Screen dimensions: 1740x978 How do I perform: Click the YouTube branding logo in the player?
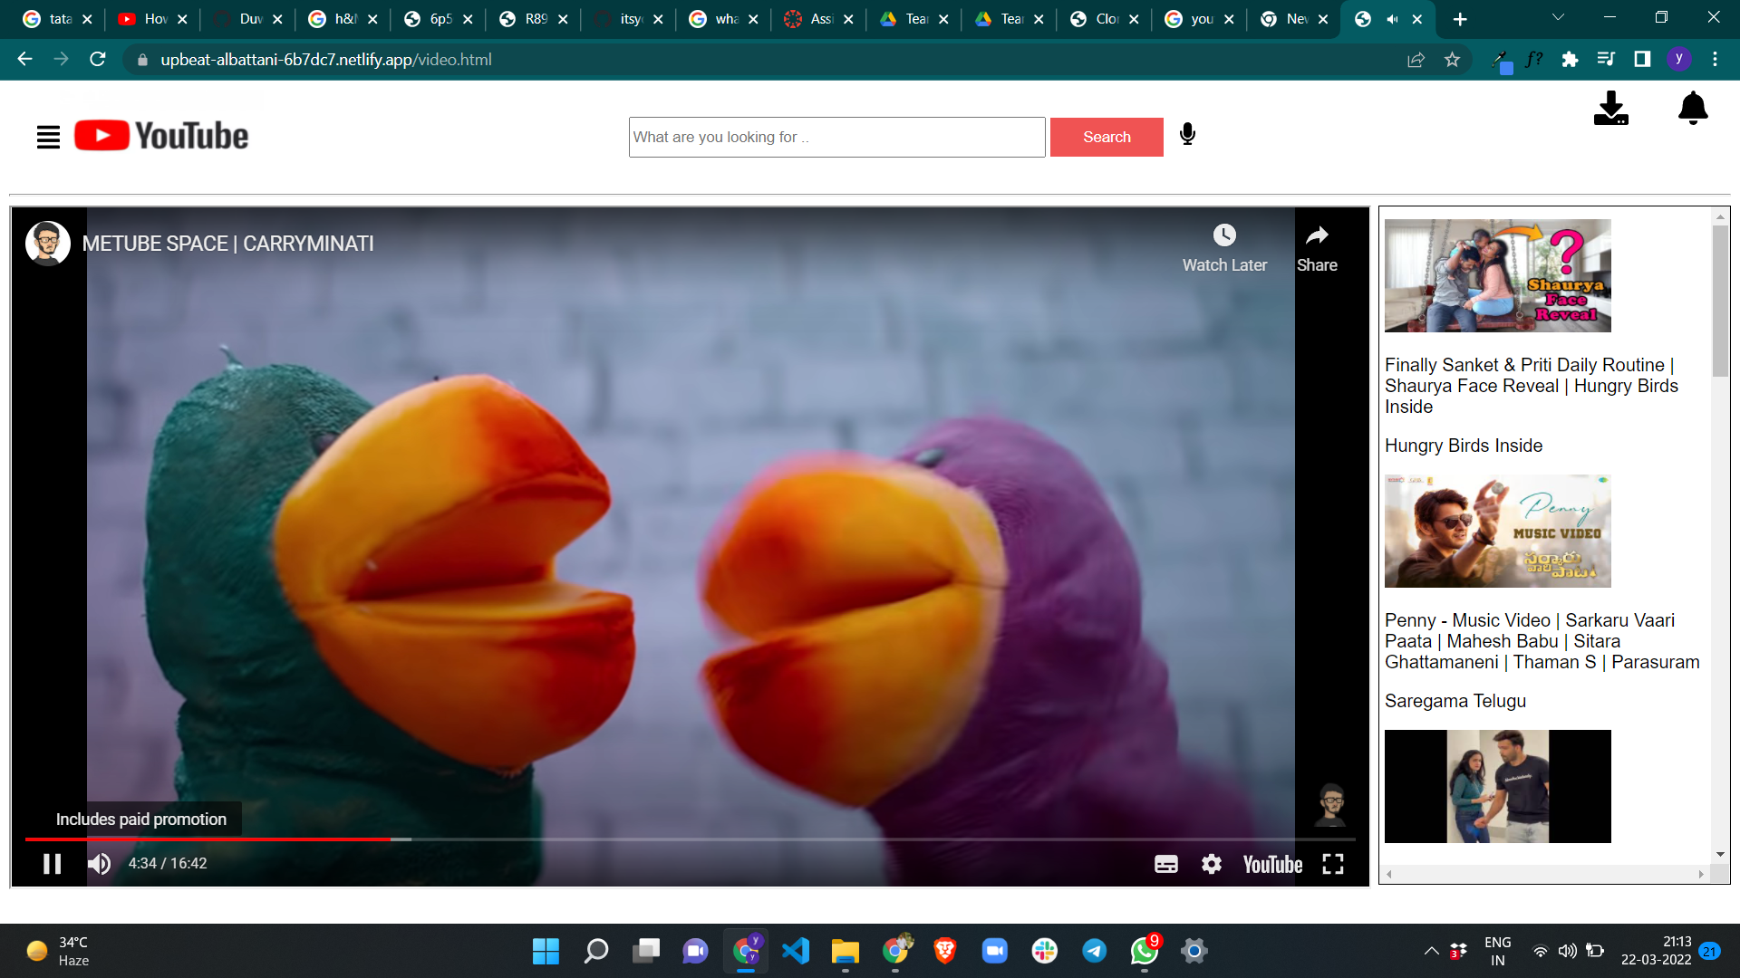point(1271,864)
